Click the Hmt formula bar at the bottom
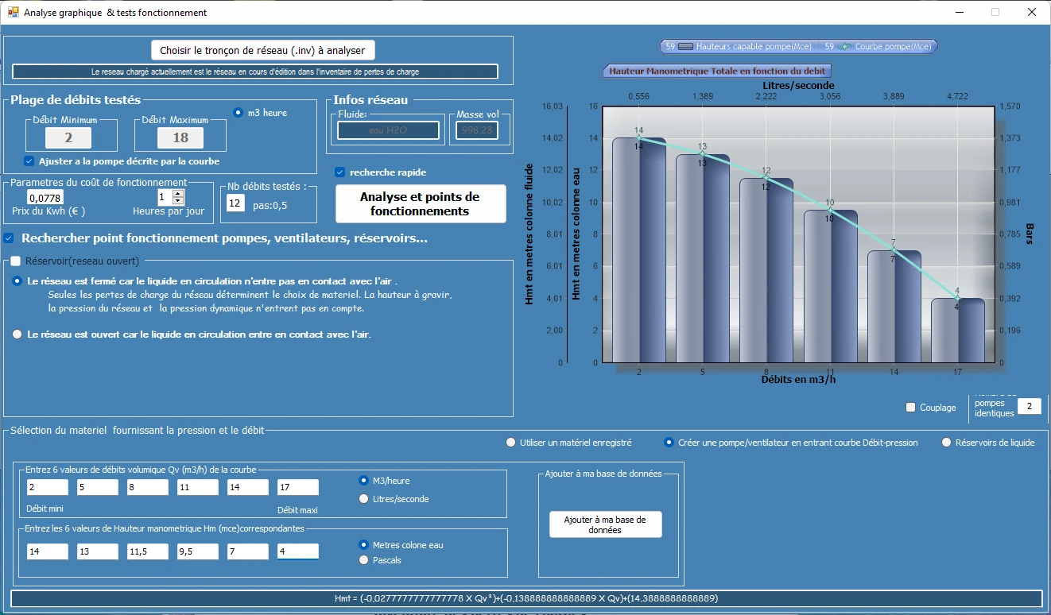Viewport: 1051px width, 615px height. tap(526, 598)
